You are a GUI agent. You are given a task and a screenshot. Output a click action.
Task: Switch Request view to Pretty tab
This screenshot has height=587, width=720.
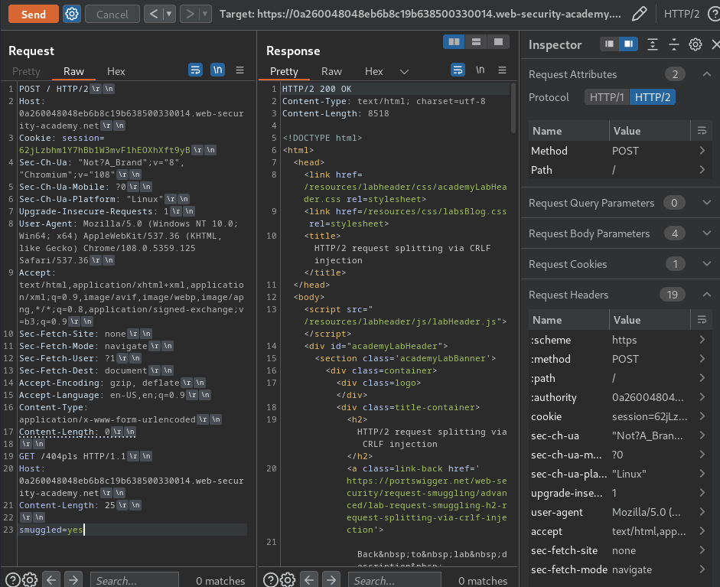pyautogui.click(x=26, y=71)
